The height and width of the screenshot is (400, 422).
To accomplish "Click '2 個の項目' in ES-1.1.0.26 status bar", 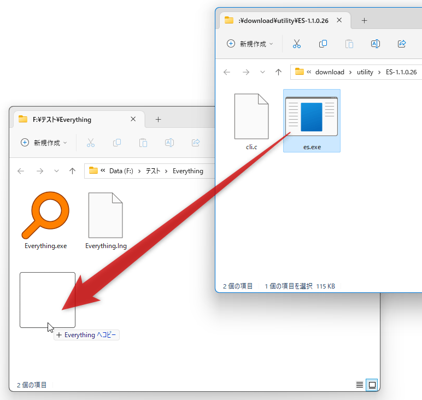I will pyautogui.click(x=238, y=286).
